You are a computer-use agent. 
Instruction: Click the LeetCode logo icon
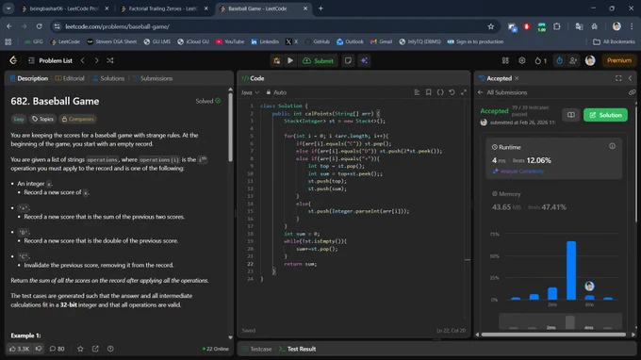pos(13,60)
